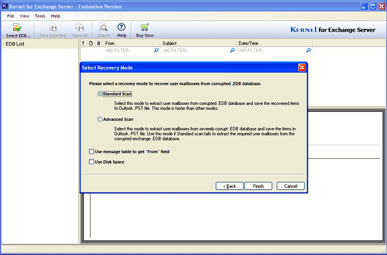Click the Kernel app icon in title bar
Screen dimensions: 387x255
click(5, 6)
